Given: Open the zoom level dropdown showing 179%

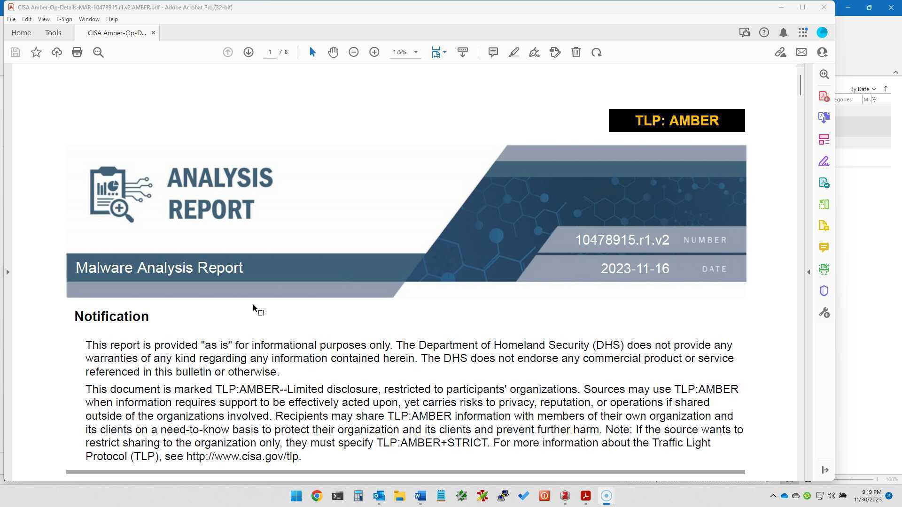Looking at the screenshot, I should (x=415, y=52).
